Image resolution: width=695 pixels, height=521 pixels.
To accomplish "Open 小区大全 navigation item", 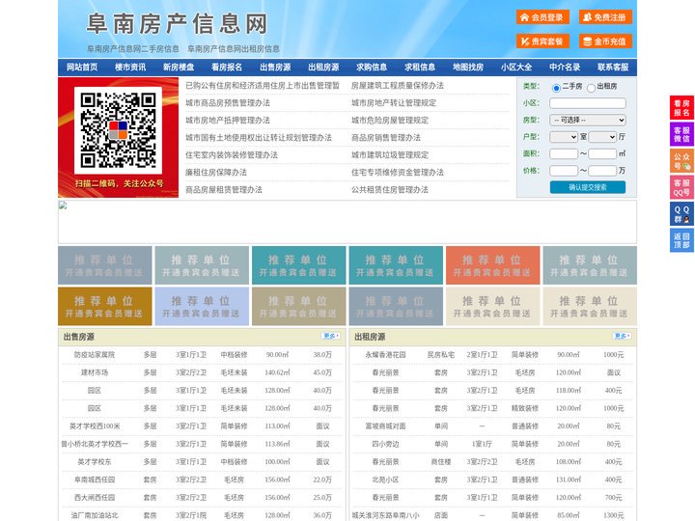I will tap(516, 68).
